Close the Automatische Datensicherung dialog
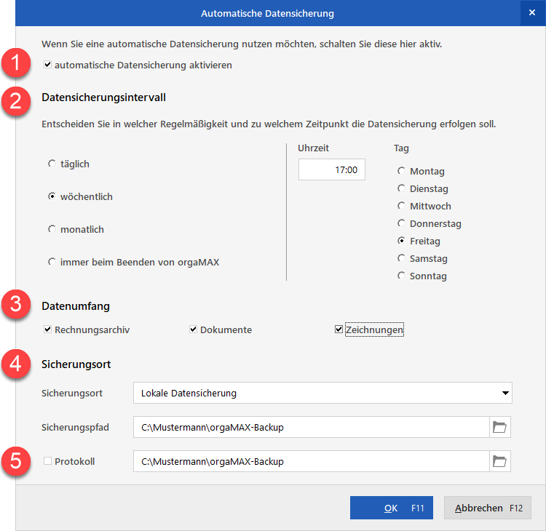This screenshot has width=546, height=531. pyautogui.click(x=532, y=13)
